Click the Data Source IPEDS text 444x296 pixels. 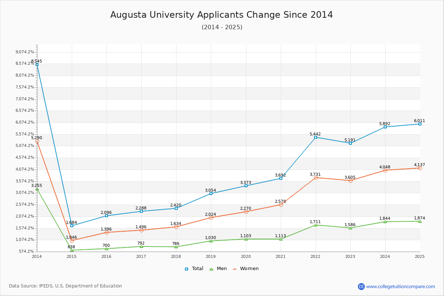[x=65, y=286]
